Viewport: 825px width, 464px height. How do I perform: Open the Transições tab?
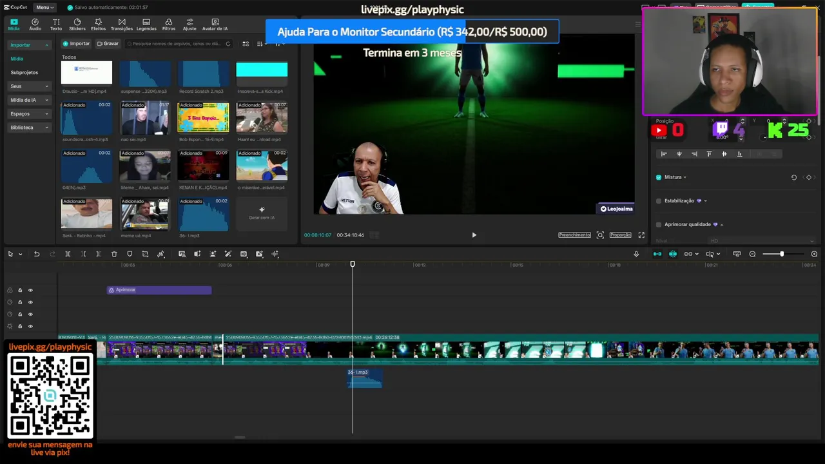(x=122, y=24)
